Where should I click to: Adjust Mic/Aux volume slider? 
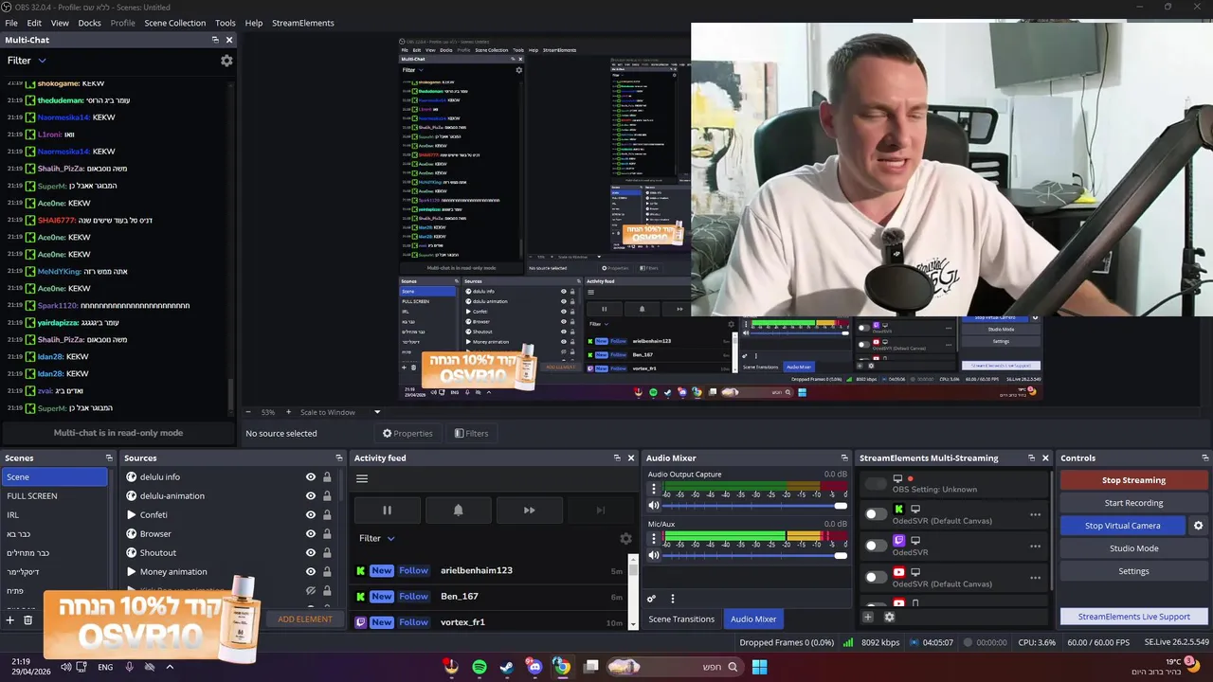[x=755, y=555]
